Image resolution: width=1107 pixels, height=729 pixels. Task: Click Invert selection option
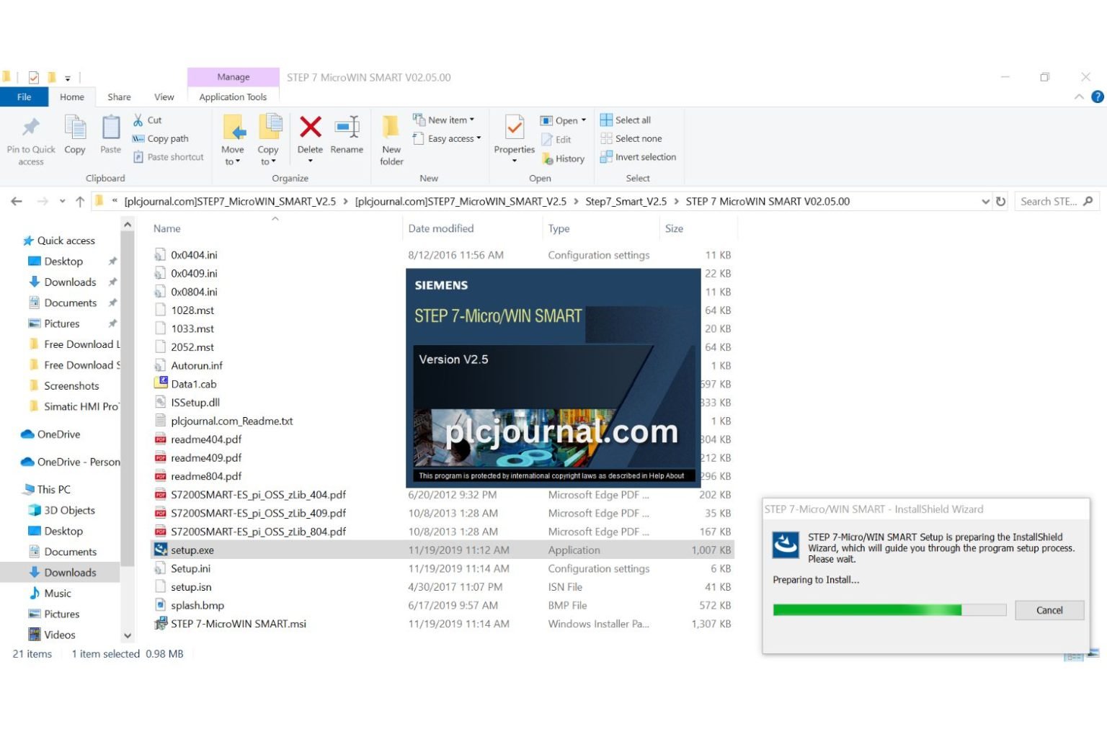pos(638,157)
